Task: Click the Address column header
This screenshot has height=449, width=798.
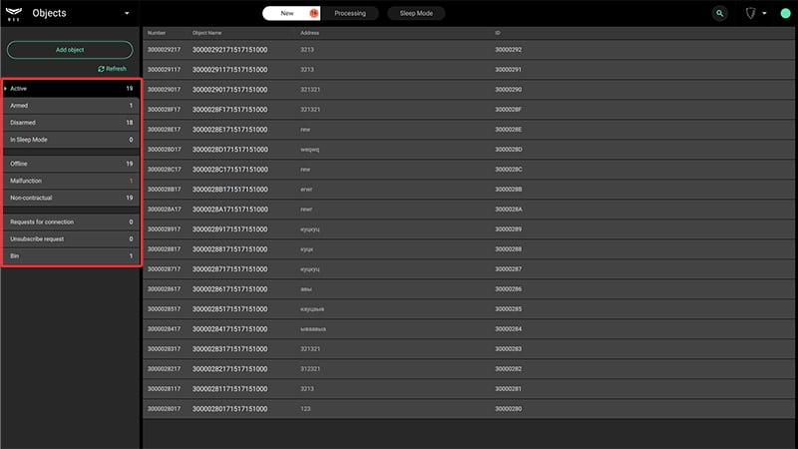Action: (x=309, y=33)
